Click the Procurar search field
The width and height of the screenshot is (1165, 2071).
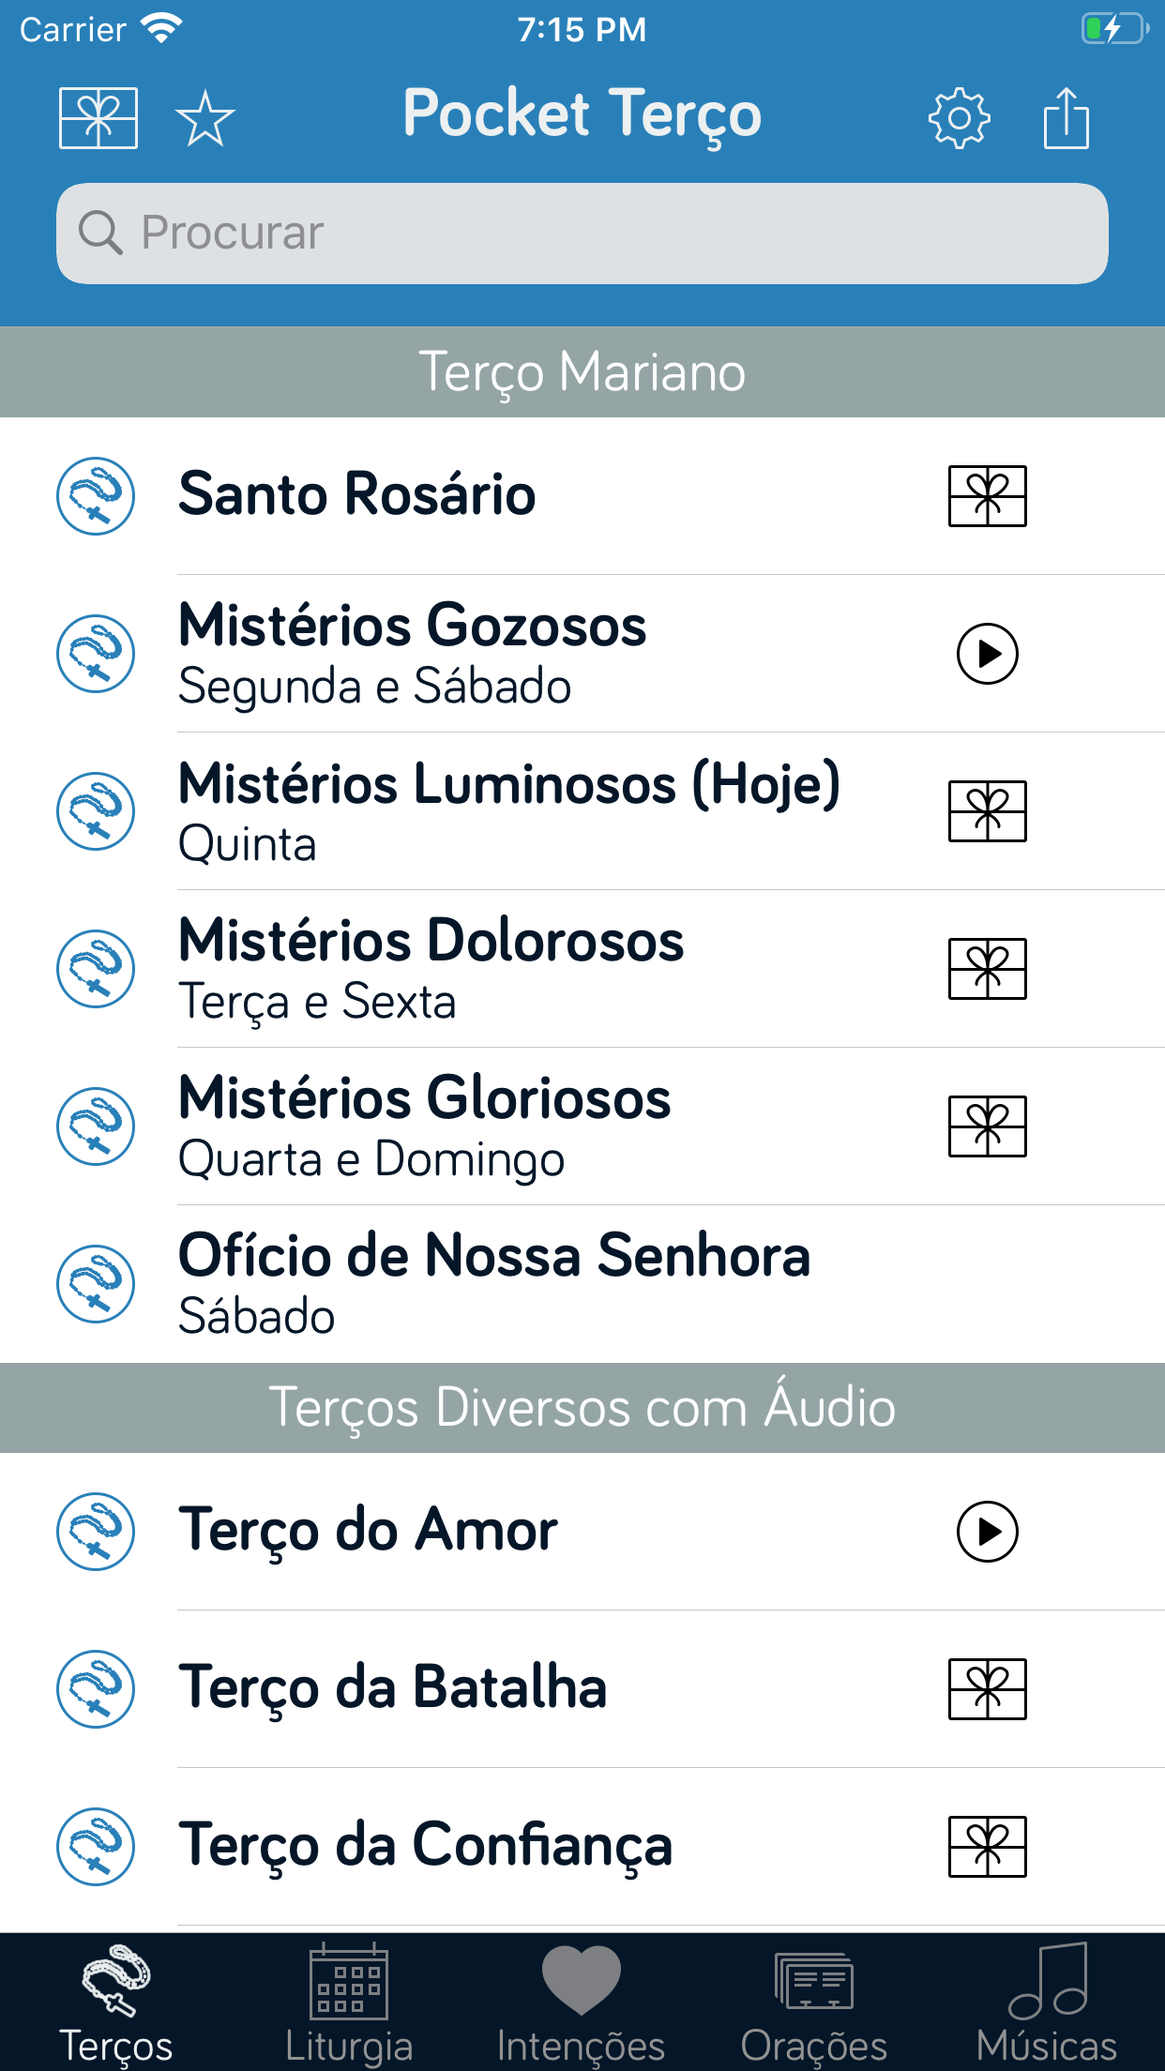point(582,234)
